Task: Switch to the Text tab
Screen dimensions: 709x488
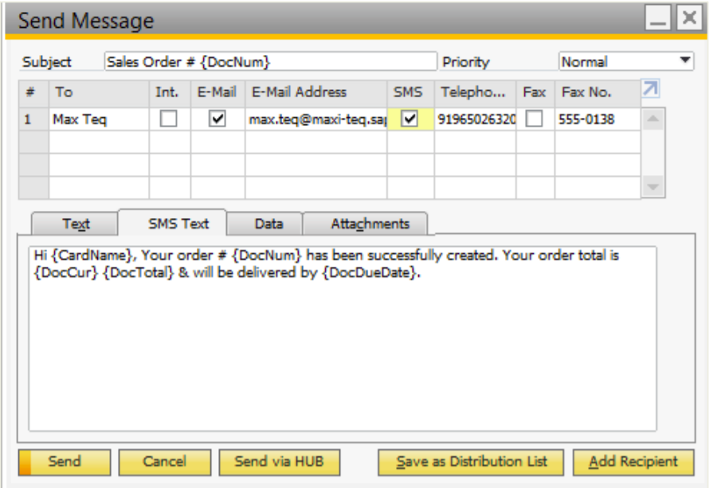Action: tap(76, 224)
